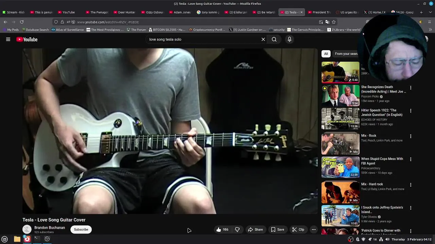Open options for 'She Recognizes Death' video

click(x=411, y=88)
